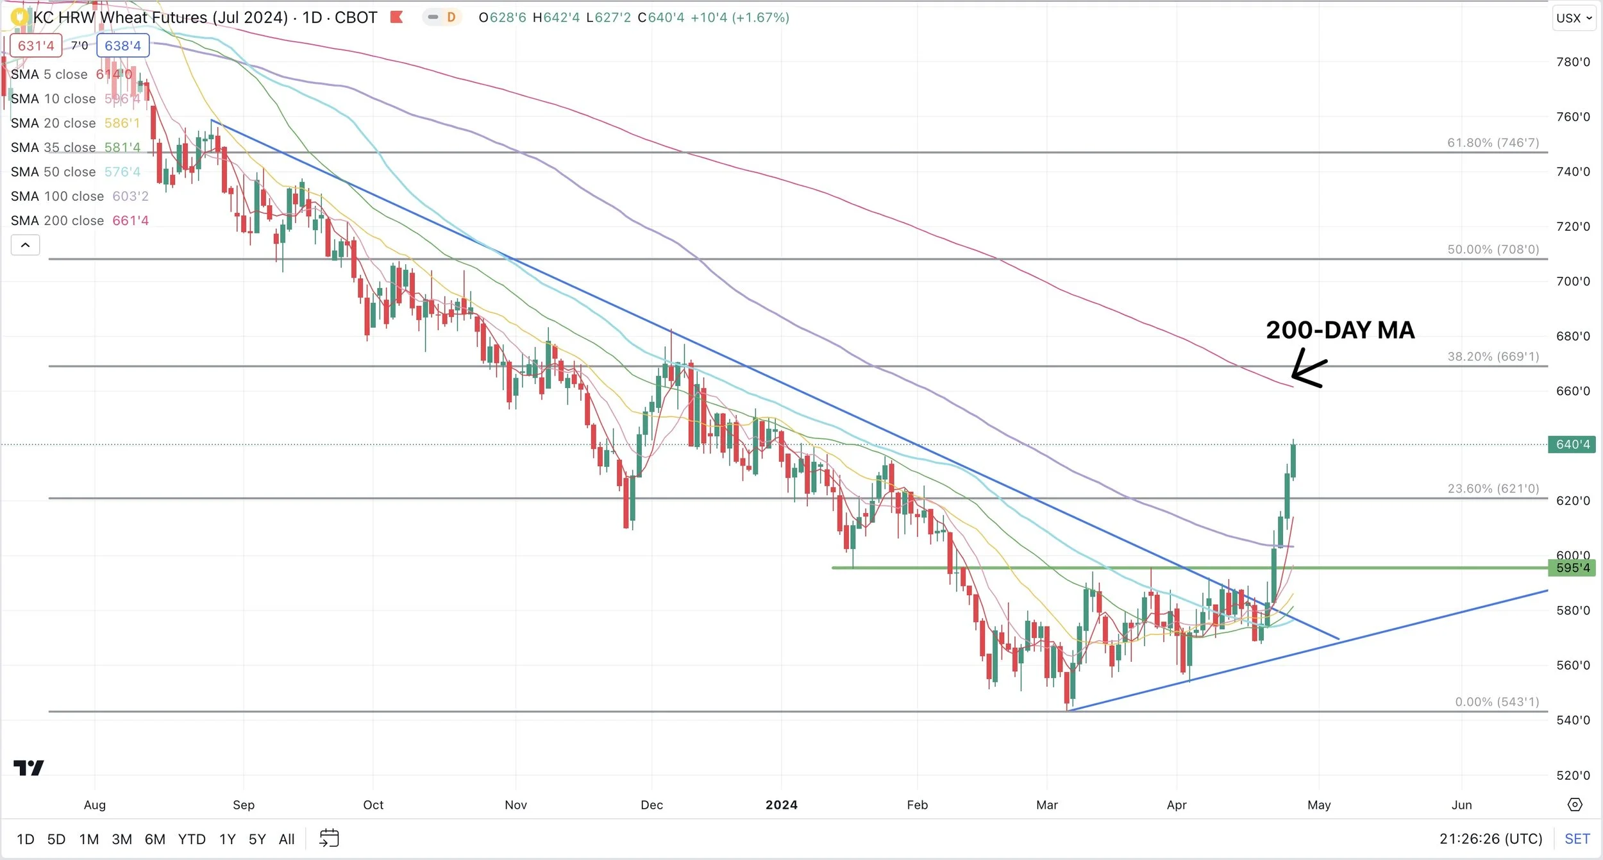Click the wheat symbol logo icon
This screenshot has width=1603, height=860.
pyautogui.click(x=20, y=17)
